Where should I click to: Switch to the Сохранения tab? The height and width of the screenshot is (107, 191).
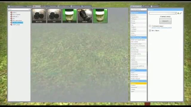[x=86, y=6]
